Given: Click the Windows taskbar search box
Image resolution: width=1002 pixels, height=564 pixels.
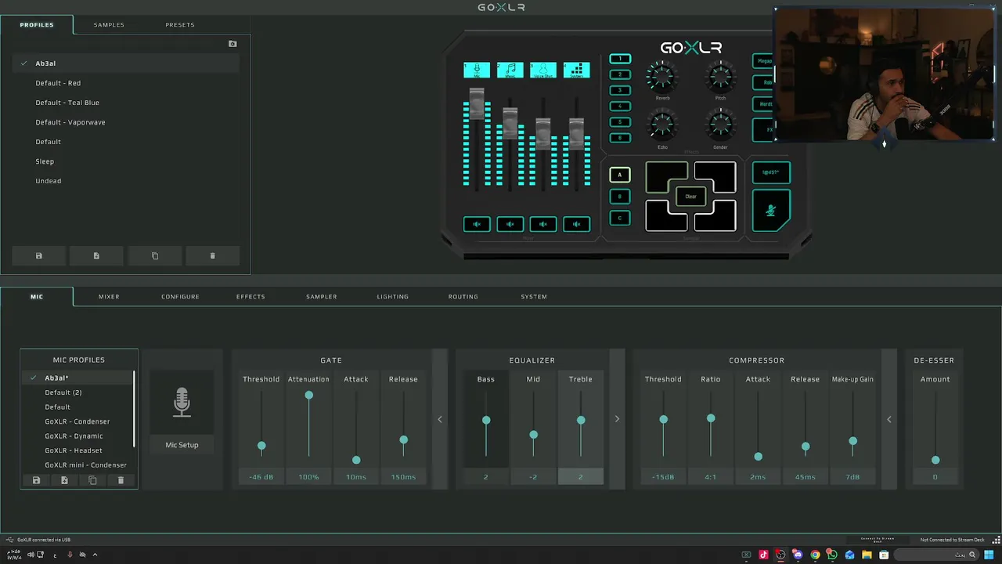Looking at the screenshot, I should (936, 555).
